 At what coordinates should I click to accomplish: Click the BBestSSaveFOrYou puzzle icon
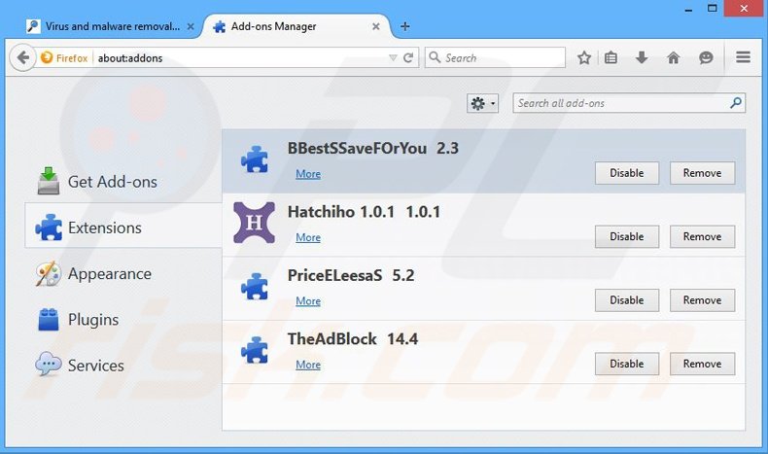coord(254,159)
